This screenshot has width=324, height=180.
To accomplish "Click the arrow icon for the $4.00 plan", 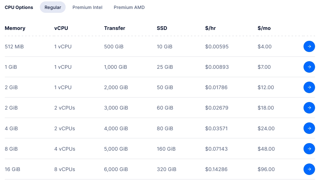I will [x=309, y=46].
